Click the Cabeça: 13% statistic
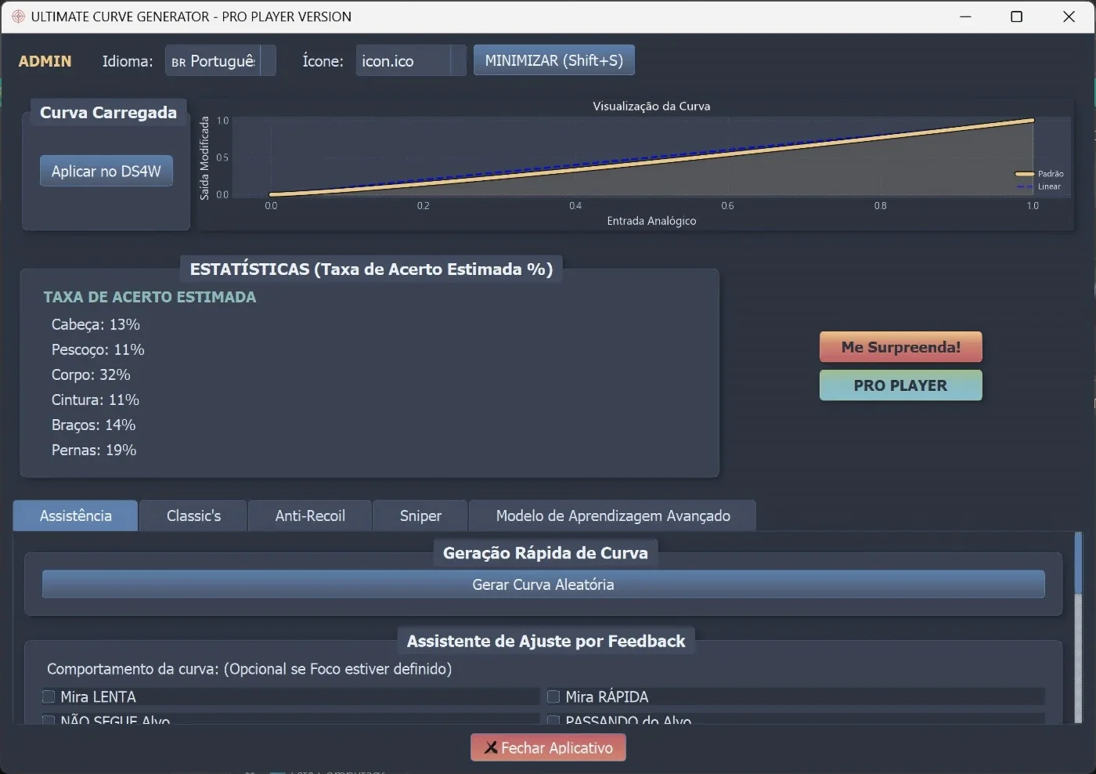Screen dimensions: 1096x774 pos(96,324)
